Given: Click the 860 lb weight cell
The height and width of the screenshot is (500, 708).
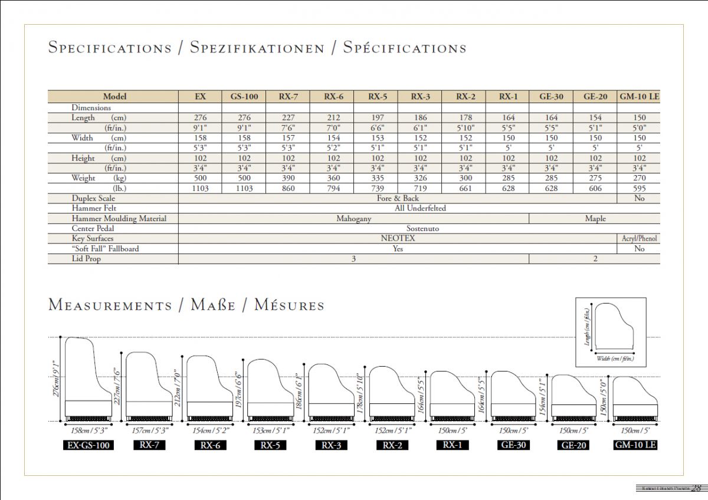Looking at the screenshot, I should [288, 188].
